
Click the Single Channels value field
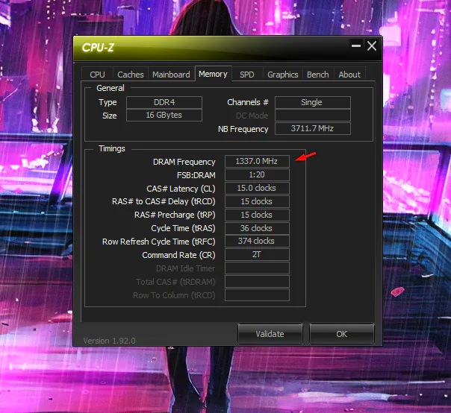pos(313,102)
